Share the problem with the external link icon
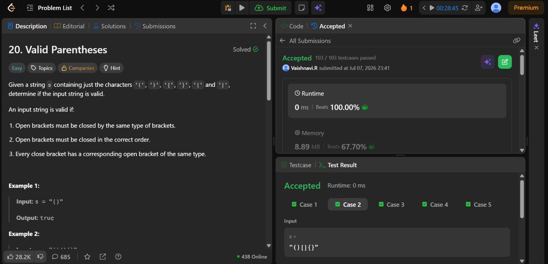548x264 pixels. click(x=103, y=257)
